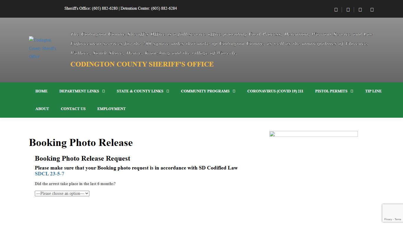Open the reCAPTCHA Terms link
Viewport: 403px width, 226px height.
coord(398,219)
